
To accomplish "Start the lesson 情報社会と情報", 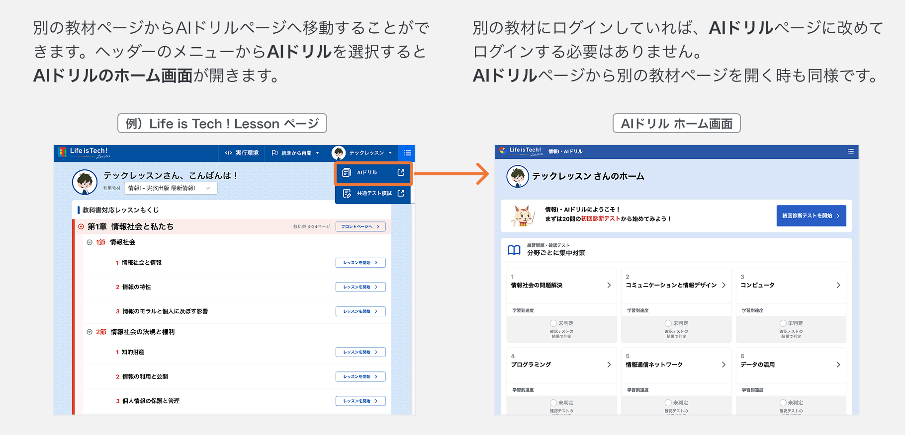I will pos(361,263).
